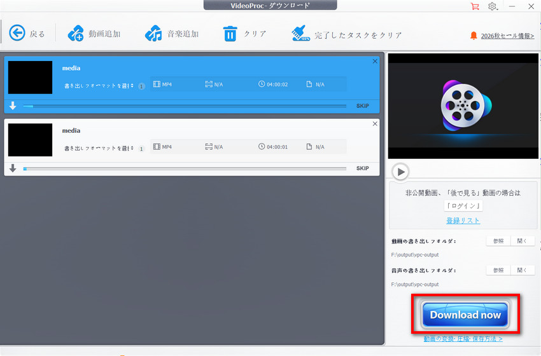
Task: Click download arrow icon on second media task
Action: (x=13, y=168)
